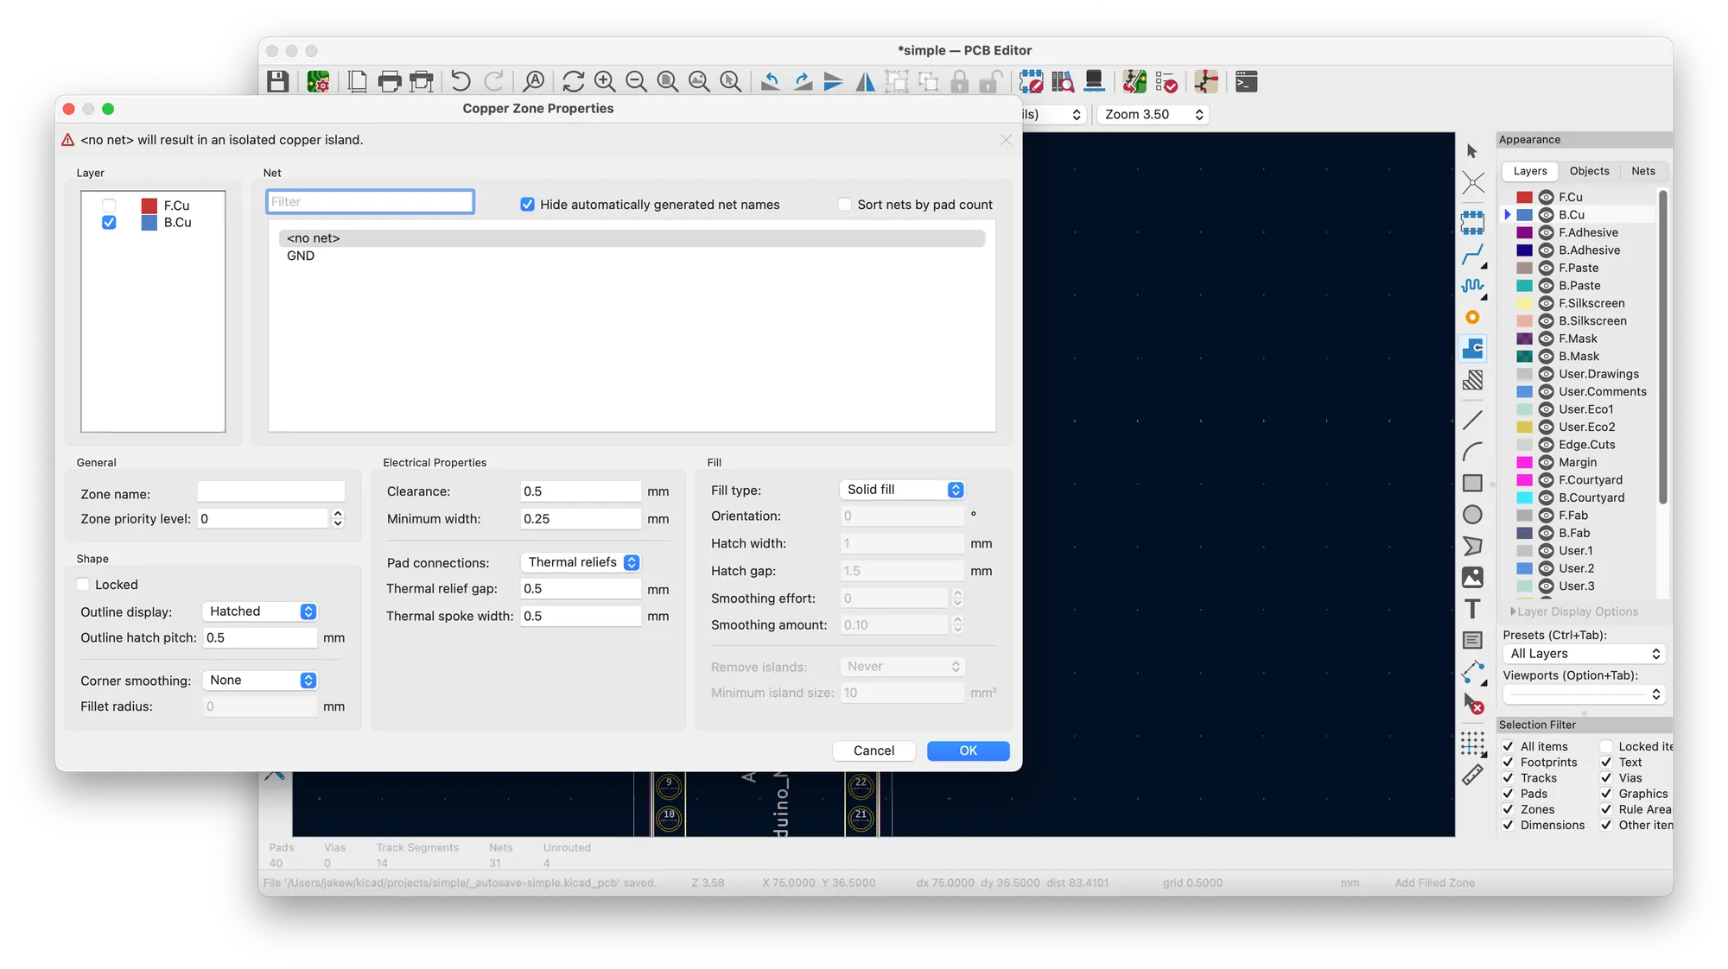
Task: Switch to the Objects tab
Action: (1589, 171)
